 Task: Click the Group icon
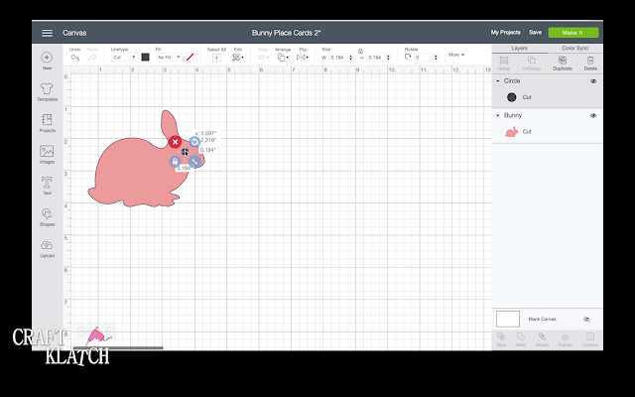pyautogui.click(x=504, y=64)
